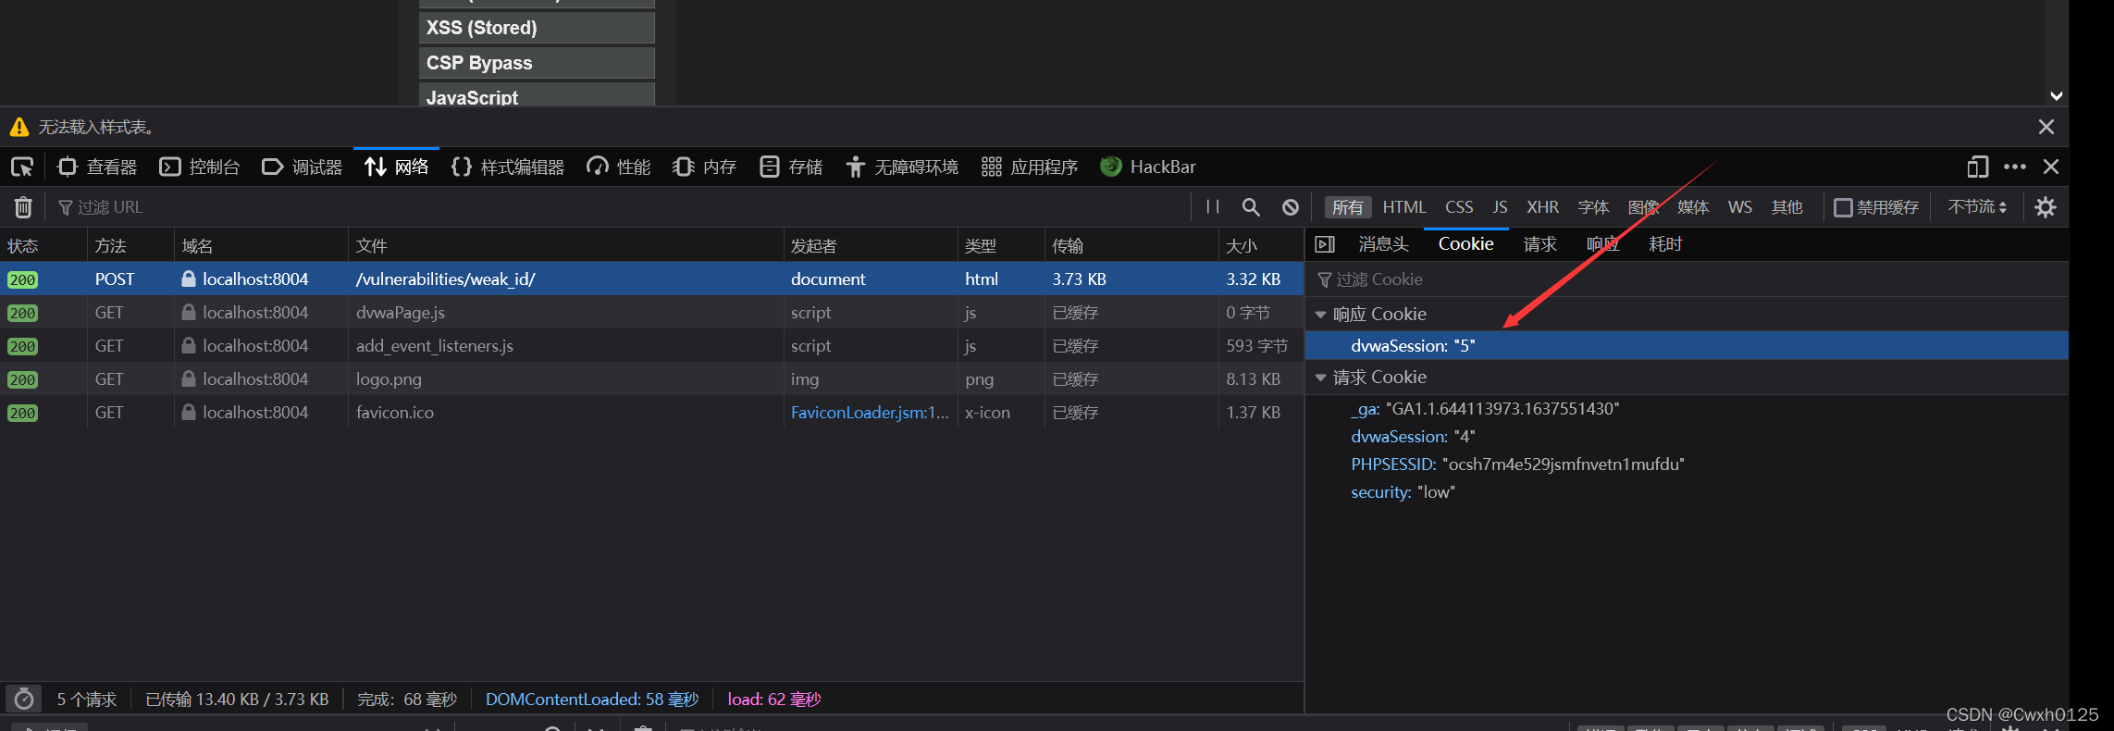The image size is (2114, 731).
Task: Open the 无障碍环境 accessibility tab
Action: coord(902,167)
